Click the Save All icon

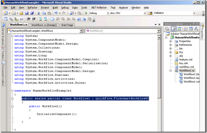tap(32, 13)
